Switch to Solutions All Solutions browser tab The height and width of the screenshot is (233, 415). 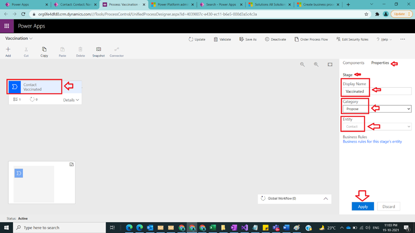(270, 4)
